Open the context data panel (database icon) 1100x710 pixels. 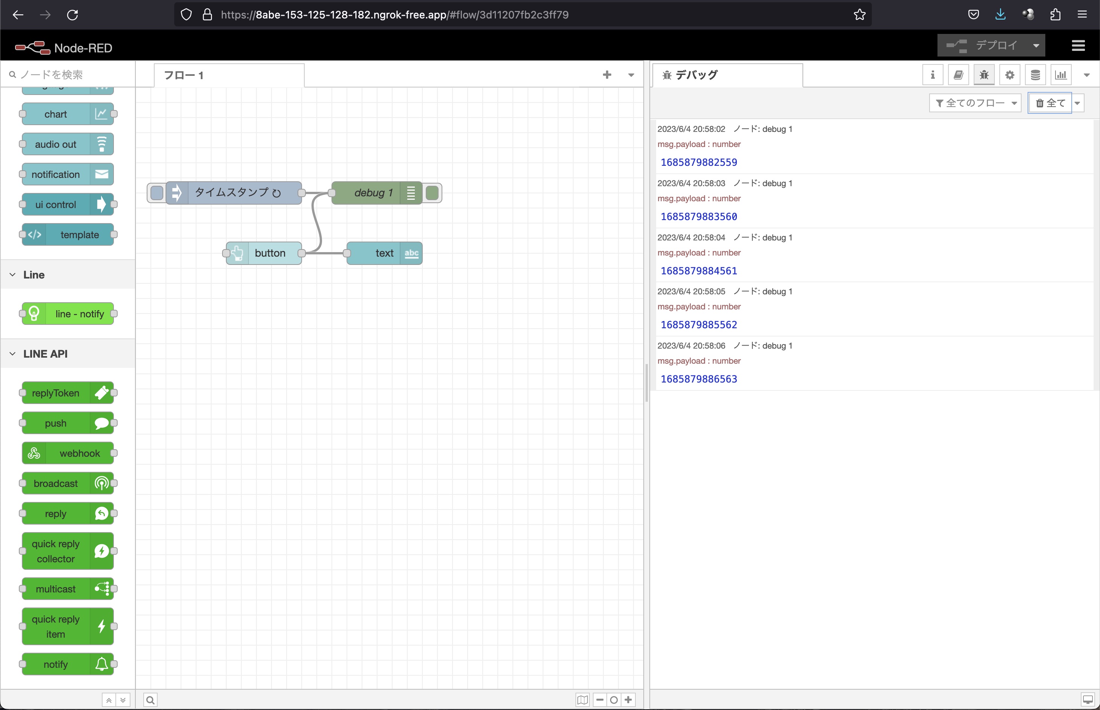click(x=1036, y=75)
